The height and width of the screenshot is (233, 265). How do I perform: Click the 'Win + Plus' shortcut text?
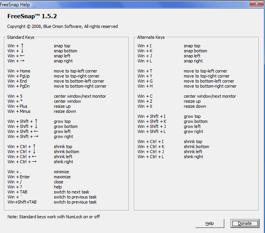coord(17,106)
